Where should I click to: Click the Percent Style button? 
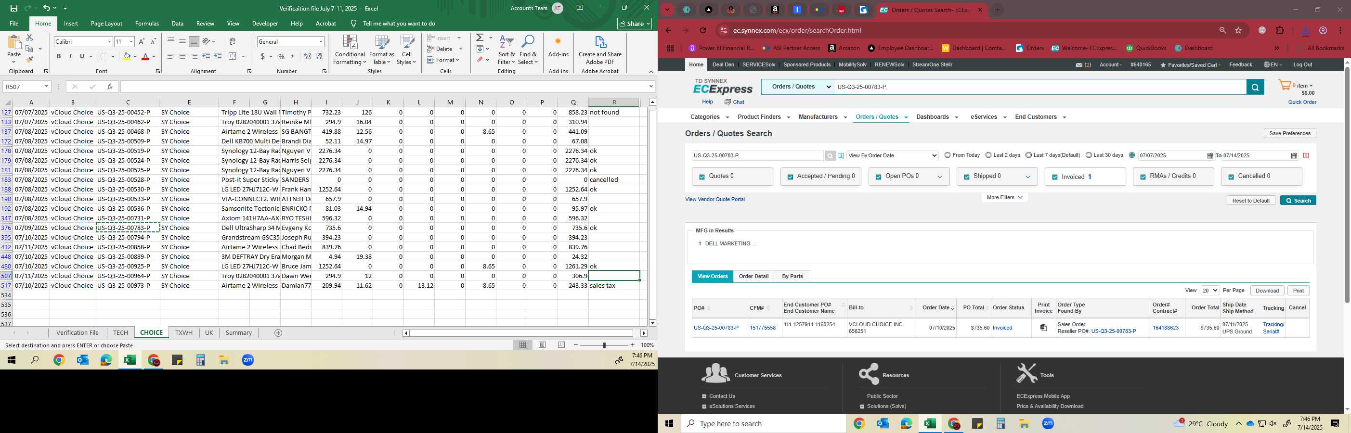(x=282, y=57)
